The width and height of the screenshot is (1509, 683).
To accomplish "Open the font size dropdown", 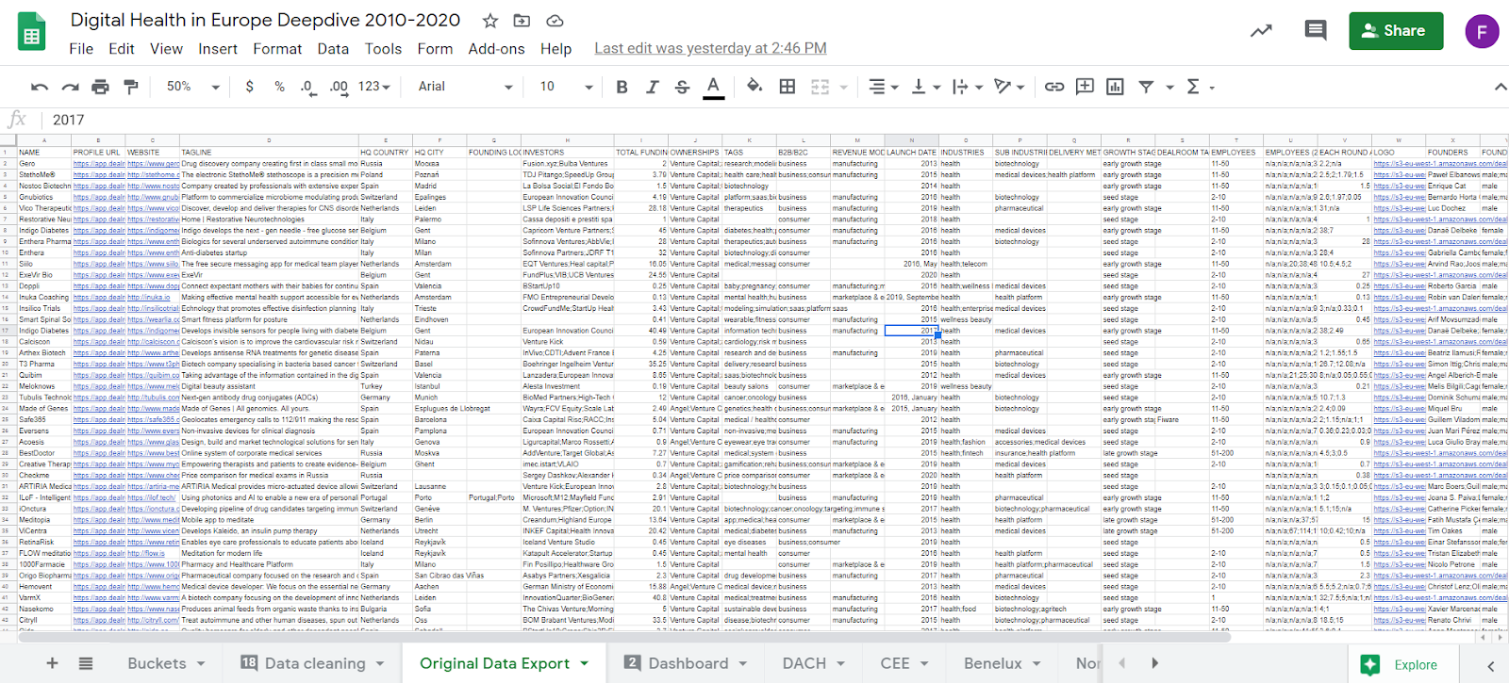I will point(566,87).
